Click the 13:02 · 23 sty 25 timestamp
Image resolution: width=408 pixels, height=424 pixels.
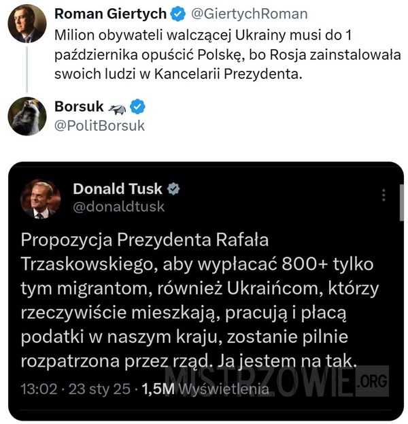[x=75, y=389]
